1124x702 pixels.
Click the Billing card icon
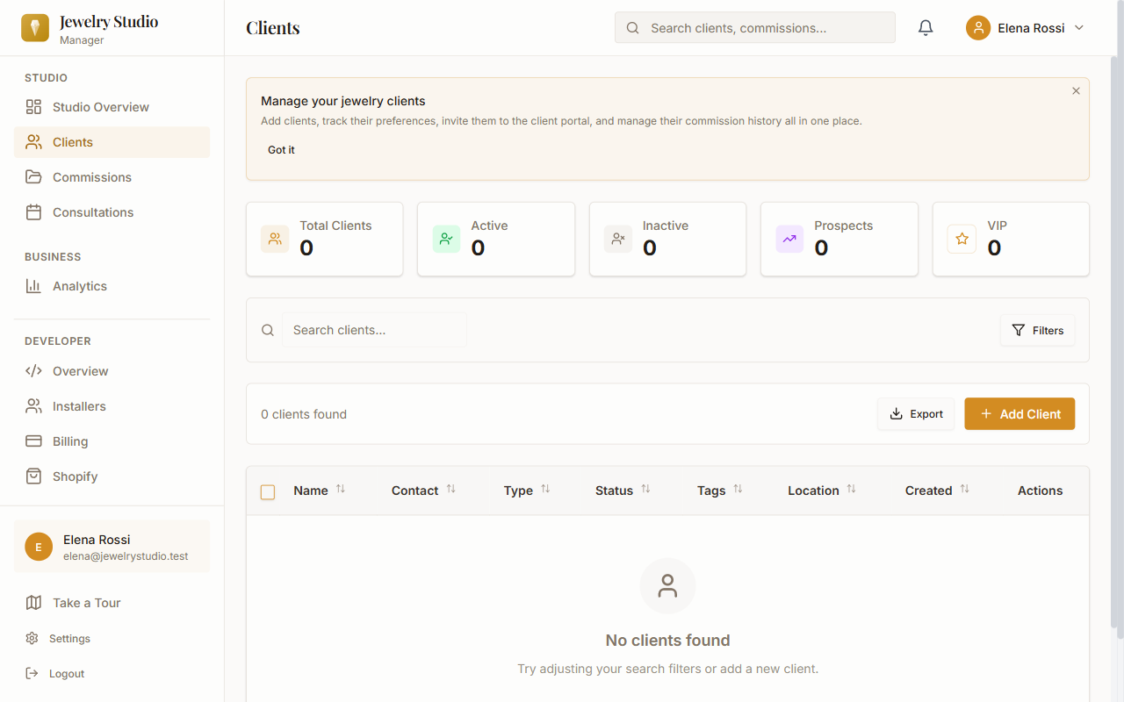click(33, 441)
